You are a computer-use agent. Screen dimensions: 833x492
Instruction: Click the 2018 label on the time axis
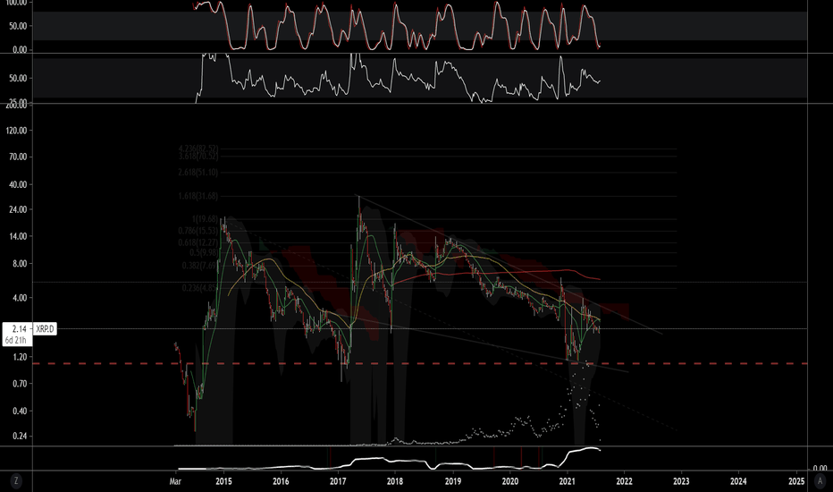tap(395, 481)
